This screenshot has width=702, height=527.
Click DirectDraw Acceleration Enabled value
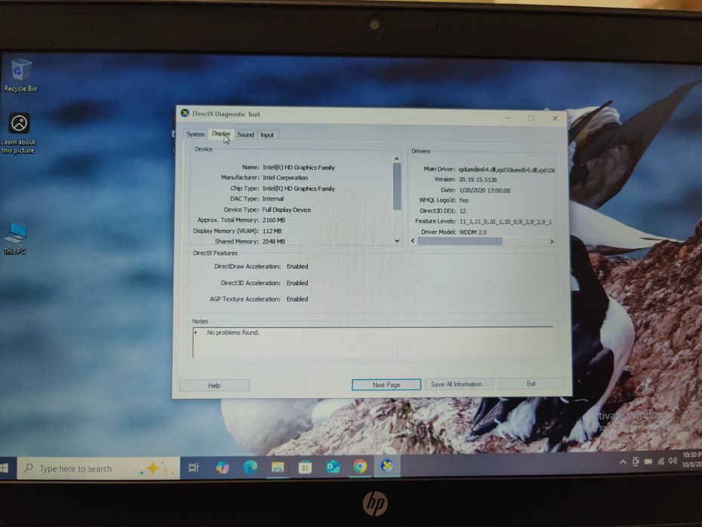coord(297,266)
